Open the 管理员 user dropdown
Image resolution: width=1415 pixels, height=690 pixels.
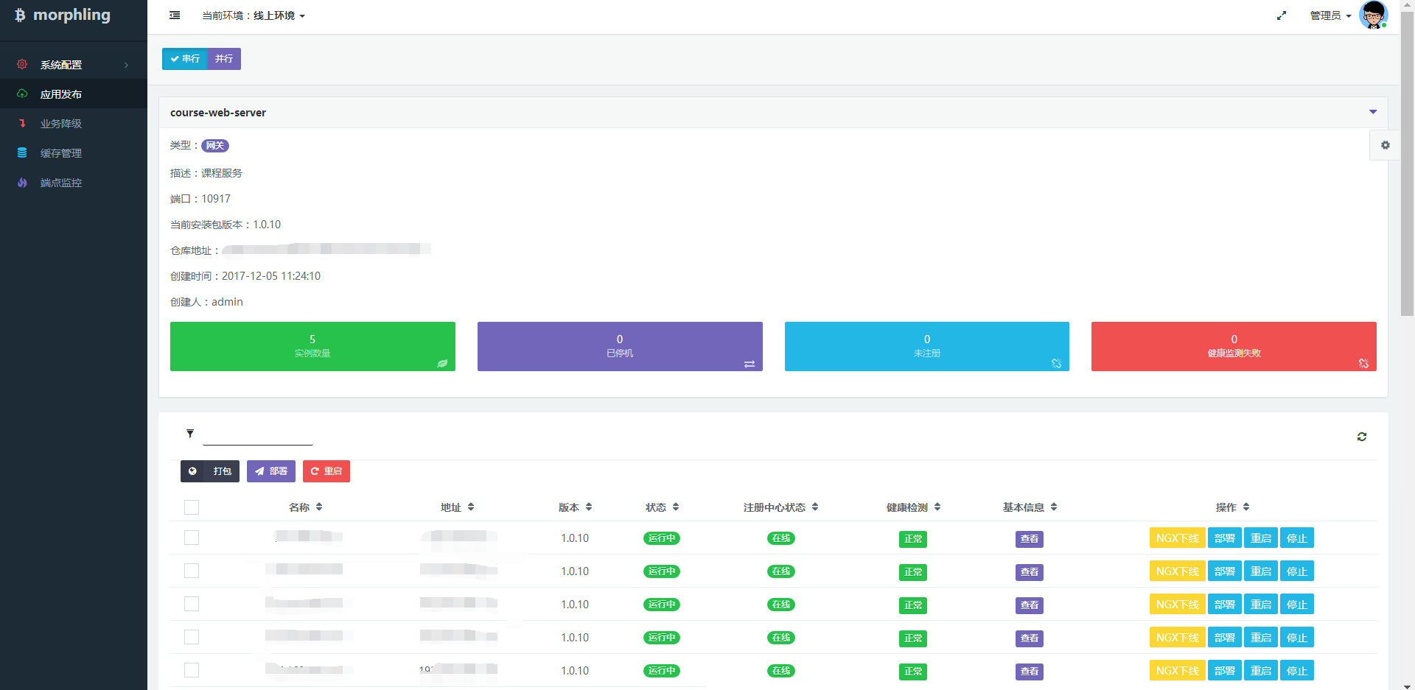click(1330, 15)
